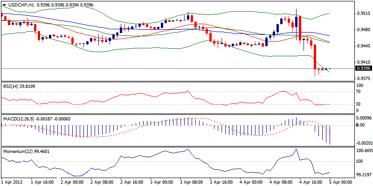Click the 2 Apr 16:00 time label
The height and width of the screenshot is (186, 373).
coord(132,182)
